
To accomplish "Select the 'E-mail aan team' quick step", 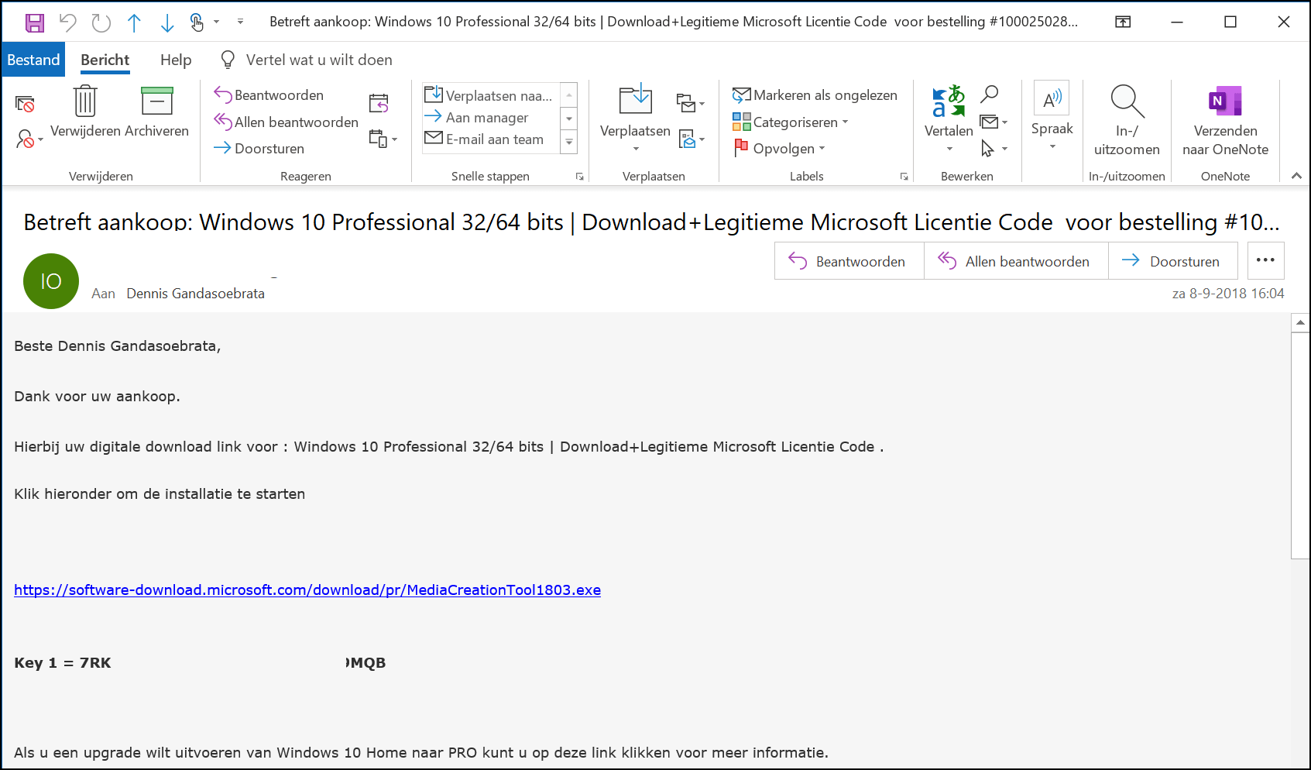I will (485, 139).
